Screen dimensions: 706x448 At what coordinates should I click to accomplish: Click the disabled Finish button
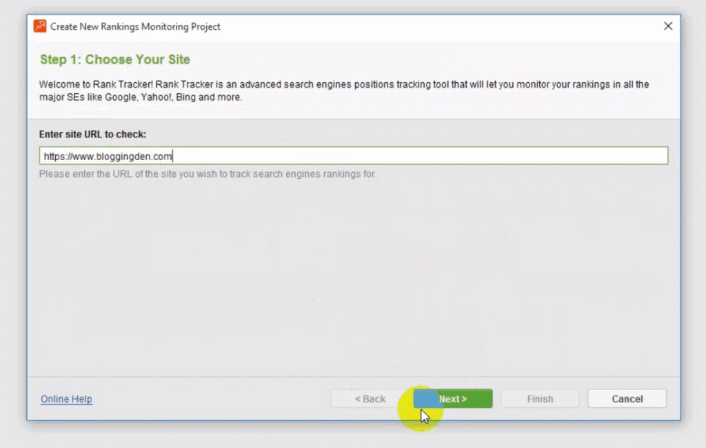coord(540,399)
